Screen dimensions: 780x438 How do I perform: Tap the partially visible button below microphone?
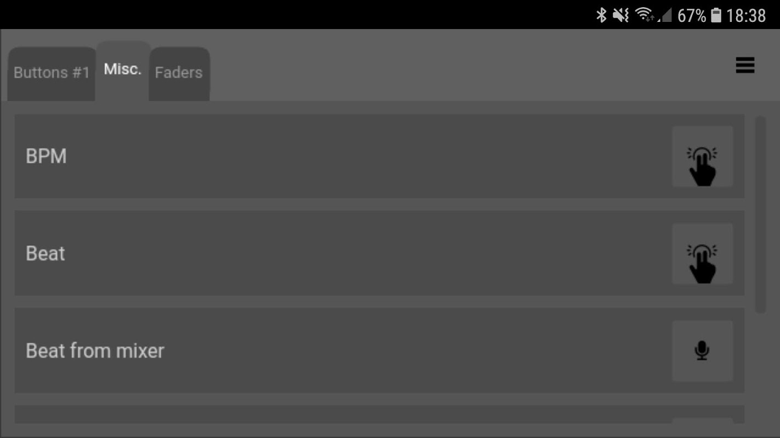702,420
